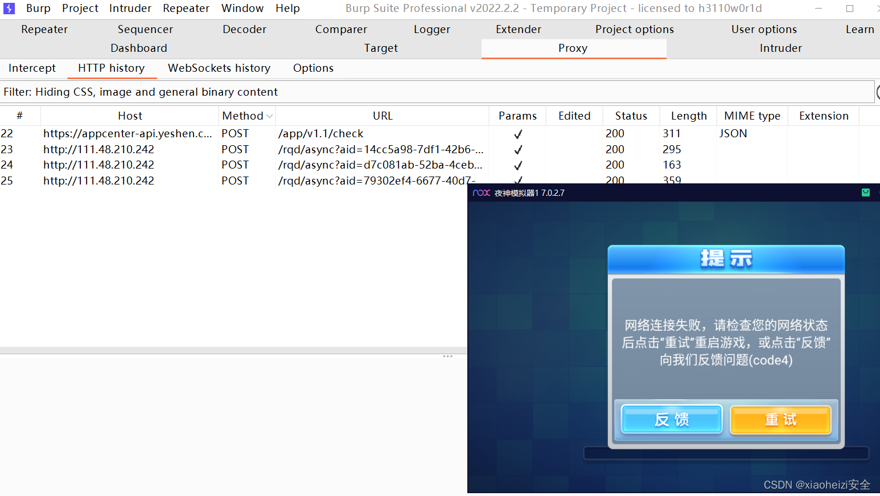
Task: Click the JSON MIME type cell
Action: [733, 134]
